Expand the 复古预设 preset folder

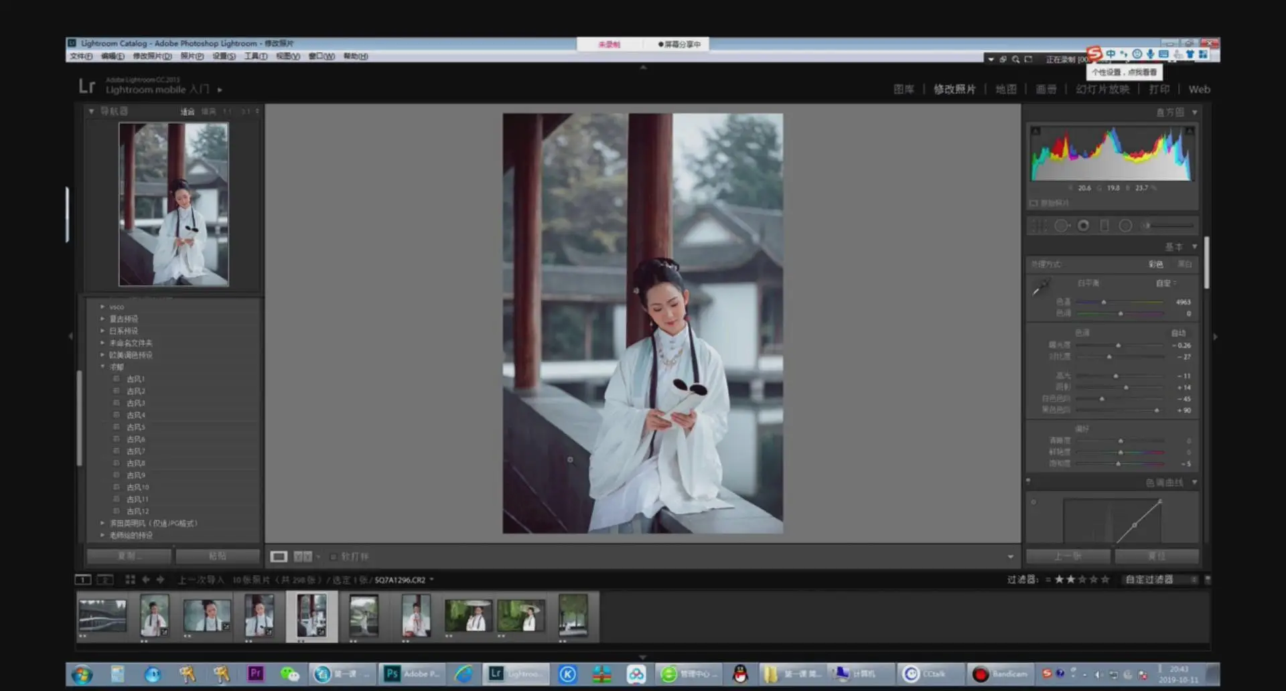(102, 319)
